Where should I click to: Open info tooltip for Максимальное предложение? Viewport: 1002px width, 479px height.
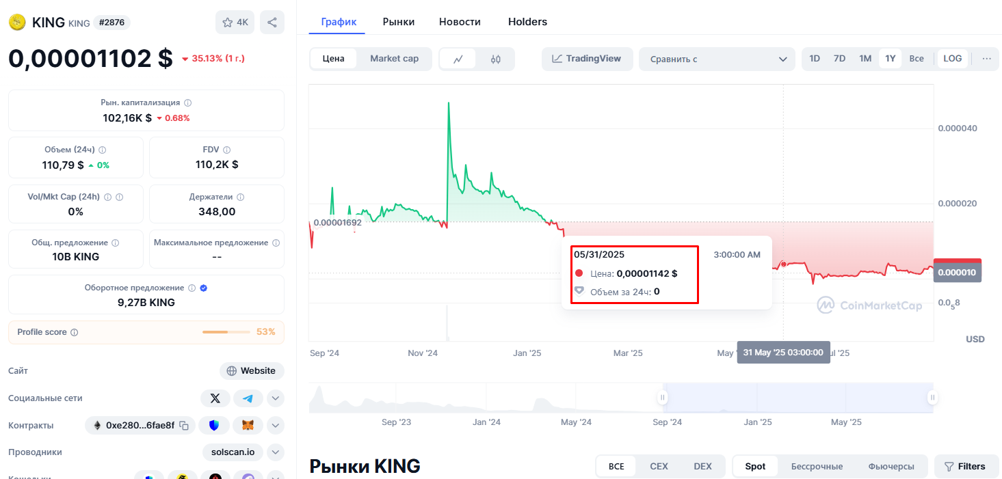tap(276, 243)
